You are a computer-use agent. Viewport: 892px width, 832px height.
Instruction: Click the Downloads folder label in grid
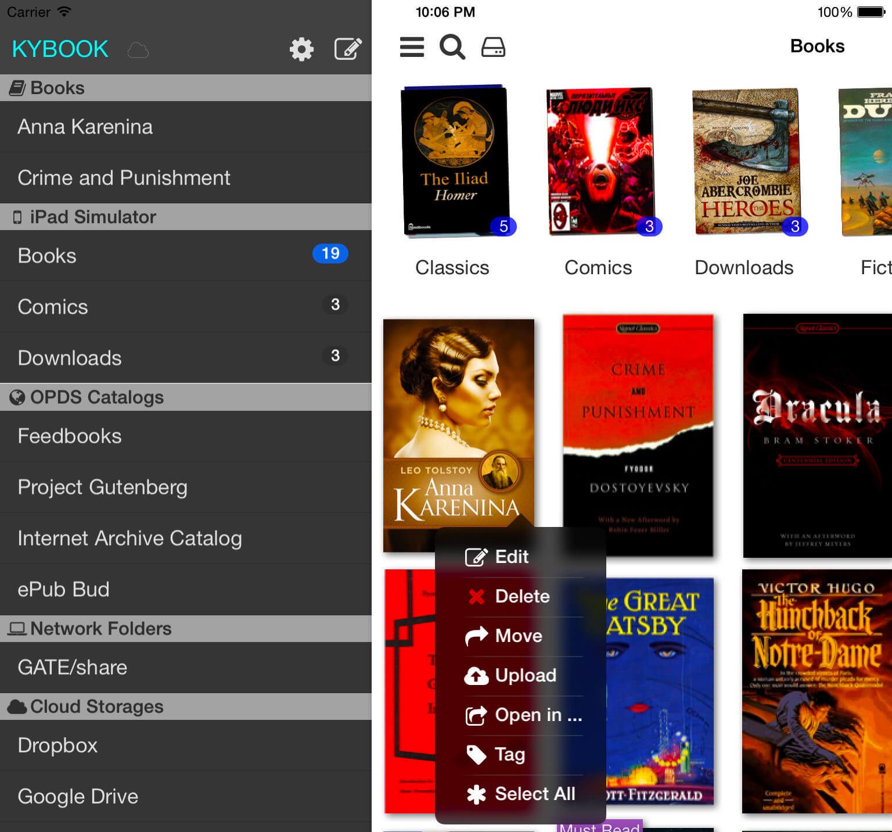[x=744, y=267]
